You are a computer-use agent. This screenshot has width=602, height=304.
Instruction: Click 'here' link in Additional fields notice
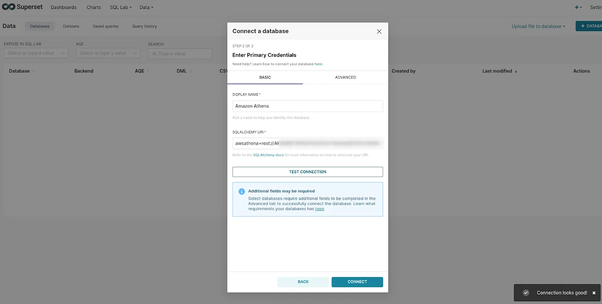click(x=319, y=209)
